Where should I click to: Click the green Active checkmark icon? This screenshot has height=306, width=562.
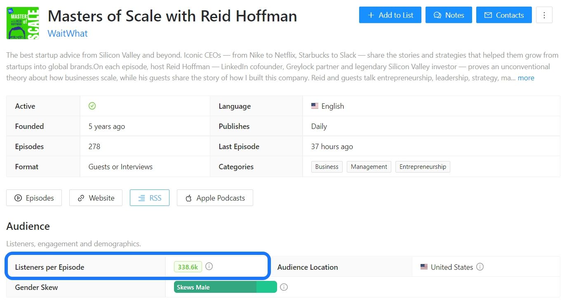coord(92,106)
